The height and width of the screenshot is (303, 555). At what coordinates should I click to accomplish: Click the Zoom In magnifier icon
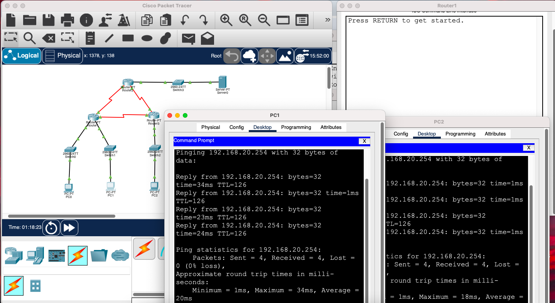pyautogui.click(x=226, y=20)
